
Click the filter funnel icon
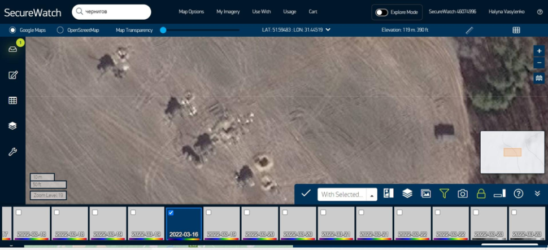tap(444, 194)
